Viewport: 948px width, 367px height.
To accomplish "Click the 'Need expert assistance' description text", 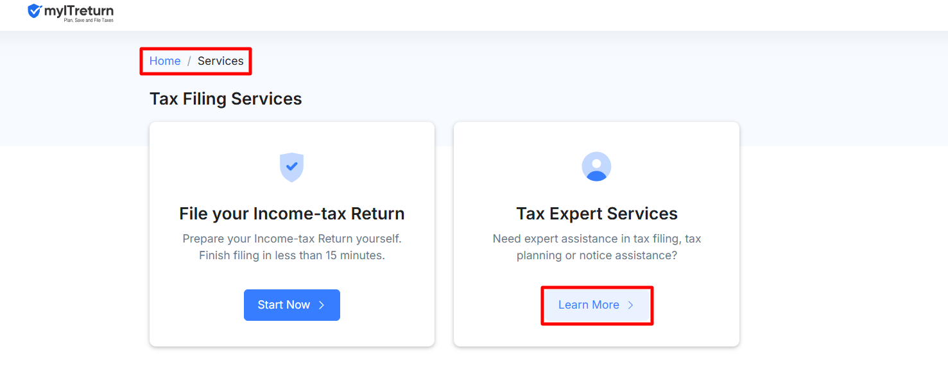I will pos(597,239).
